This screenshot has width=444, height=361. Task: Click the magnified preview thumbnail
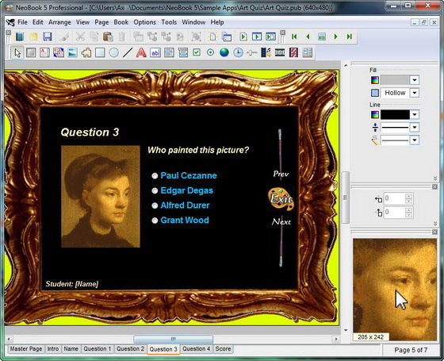click(395, 290)
